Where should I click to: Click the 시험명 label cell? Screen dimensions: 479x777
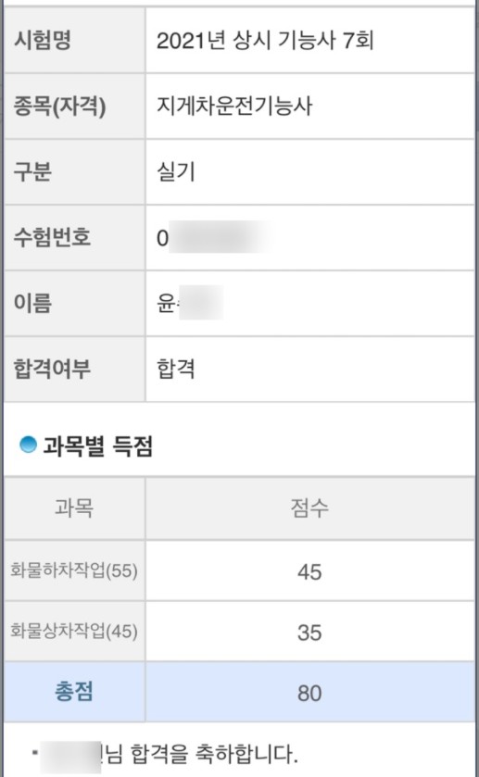coord(75,40)
